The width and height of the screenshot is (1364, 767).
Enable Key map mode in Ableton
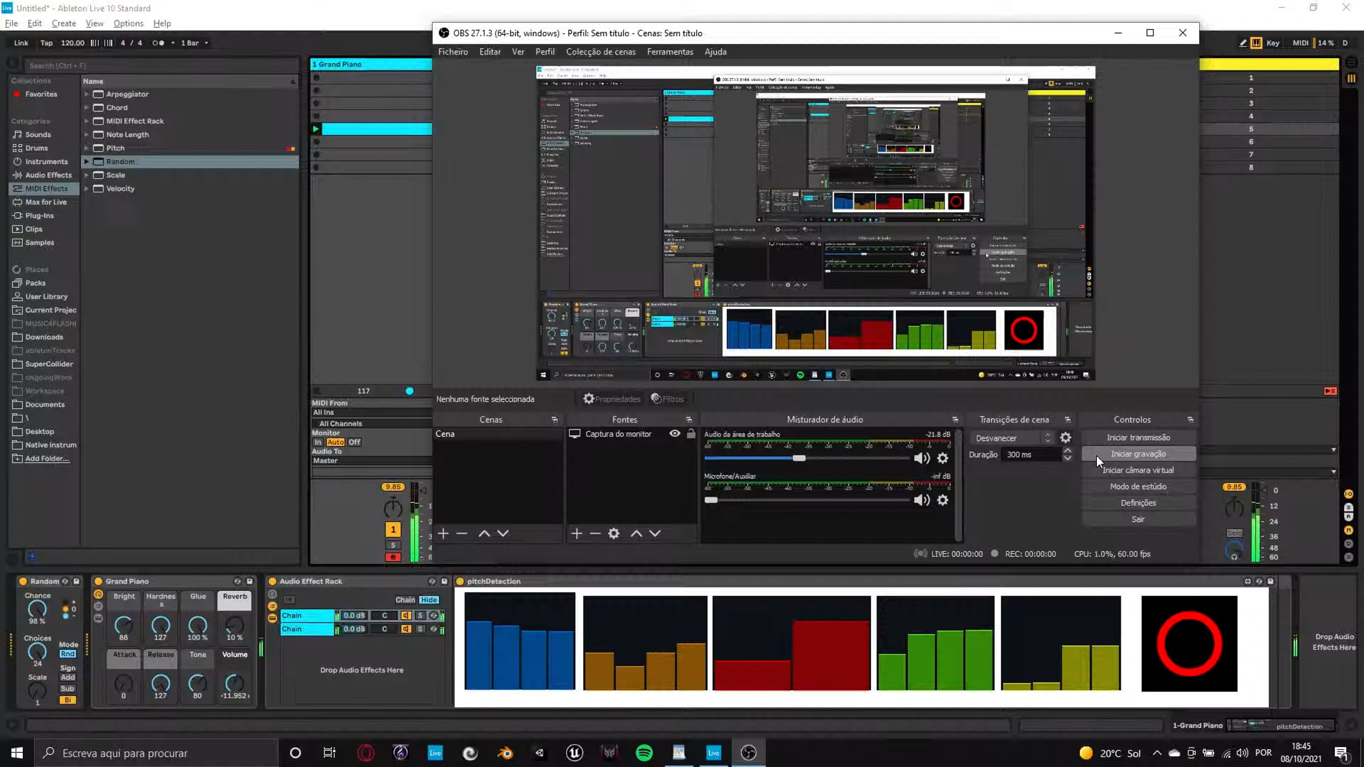coord(1272,43)
